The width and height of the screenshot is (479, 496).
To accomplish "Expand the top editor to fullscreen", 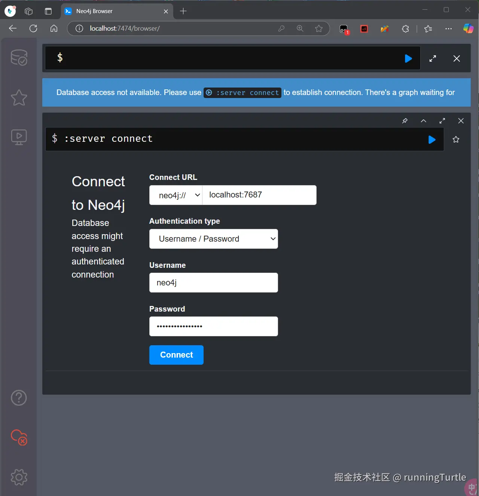I will point(433,58).
